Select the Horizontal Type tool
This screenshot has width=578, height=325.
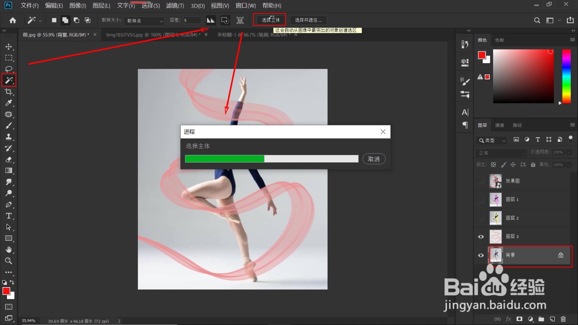[x=9, y=216]
